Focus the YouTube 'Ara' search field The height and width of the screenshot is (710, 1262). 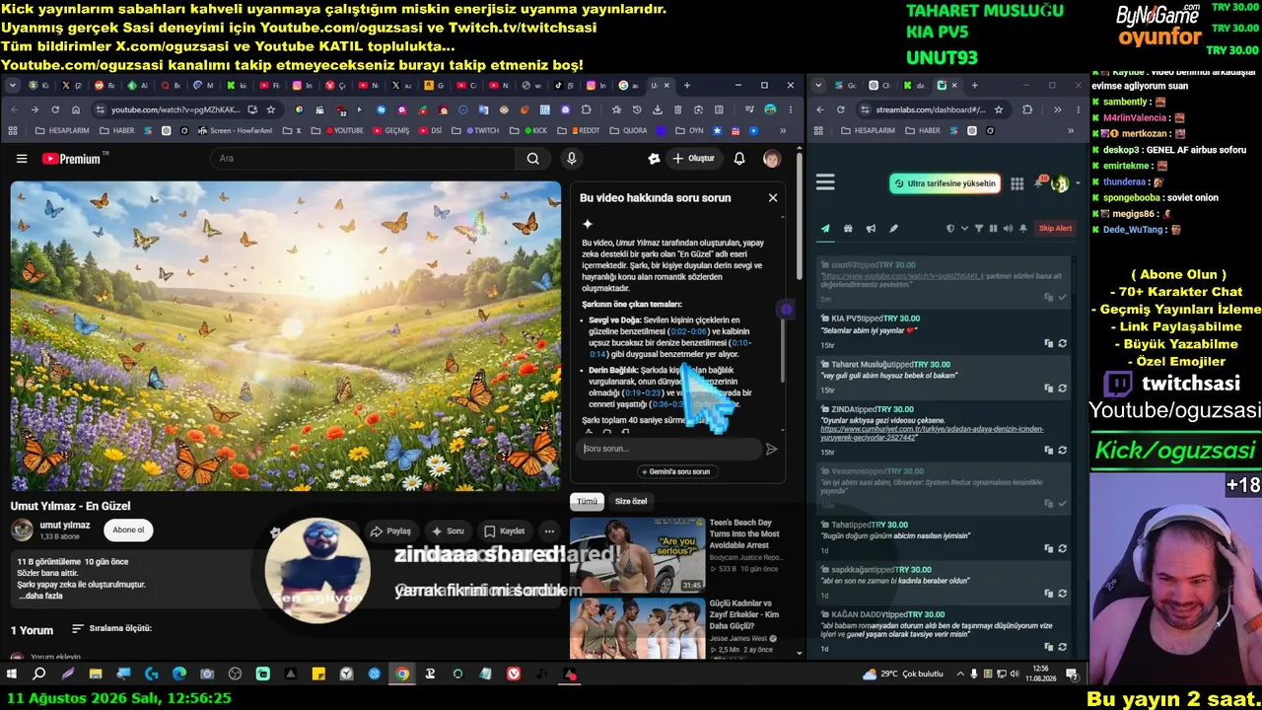pos(363,159)
